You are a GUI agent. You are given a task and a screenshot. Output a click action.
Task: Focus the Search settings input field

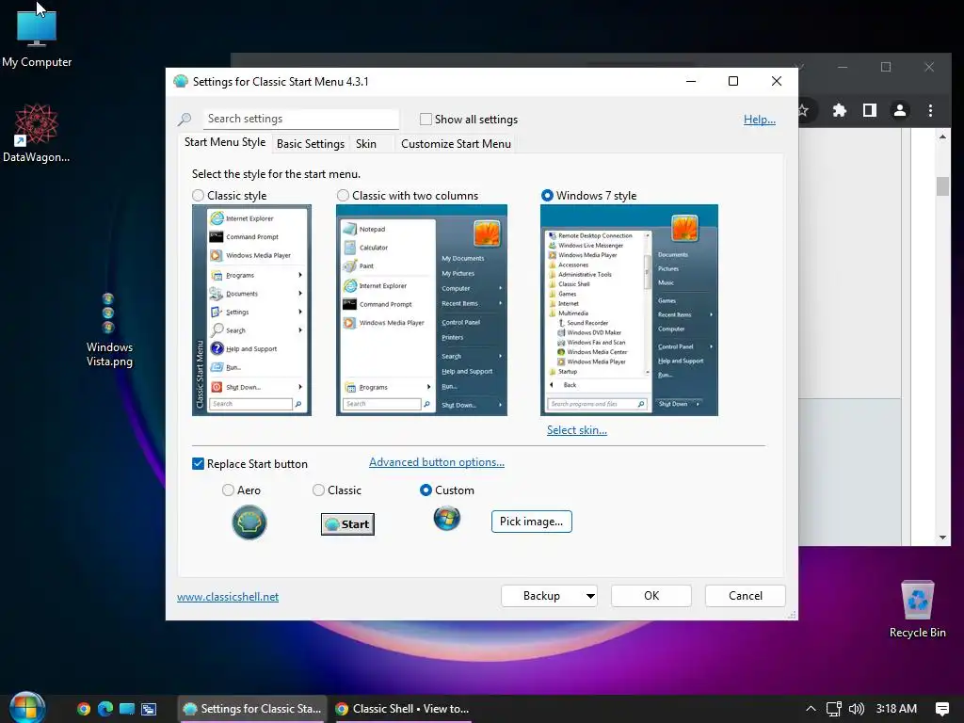click(300, 119)
